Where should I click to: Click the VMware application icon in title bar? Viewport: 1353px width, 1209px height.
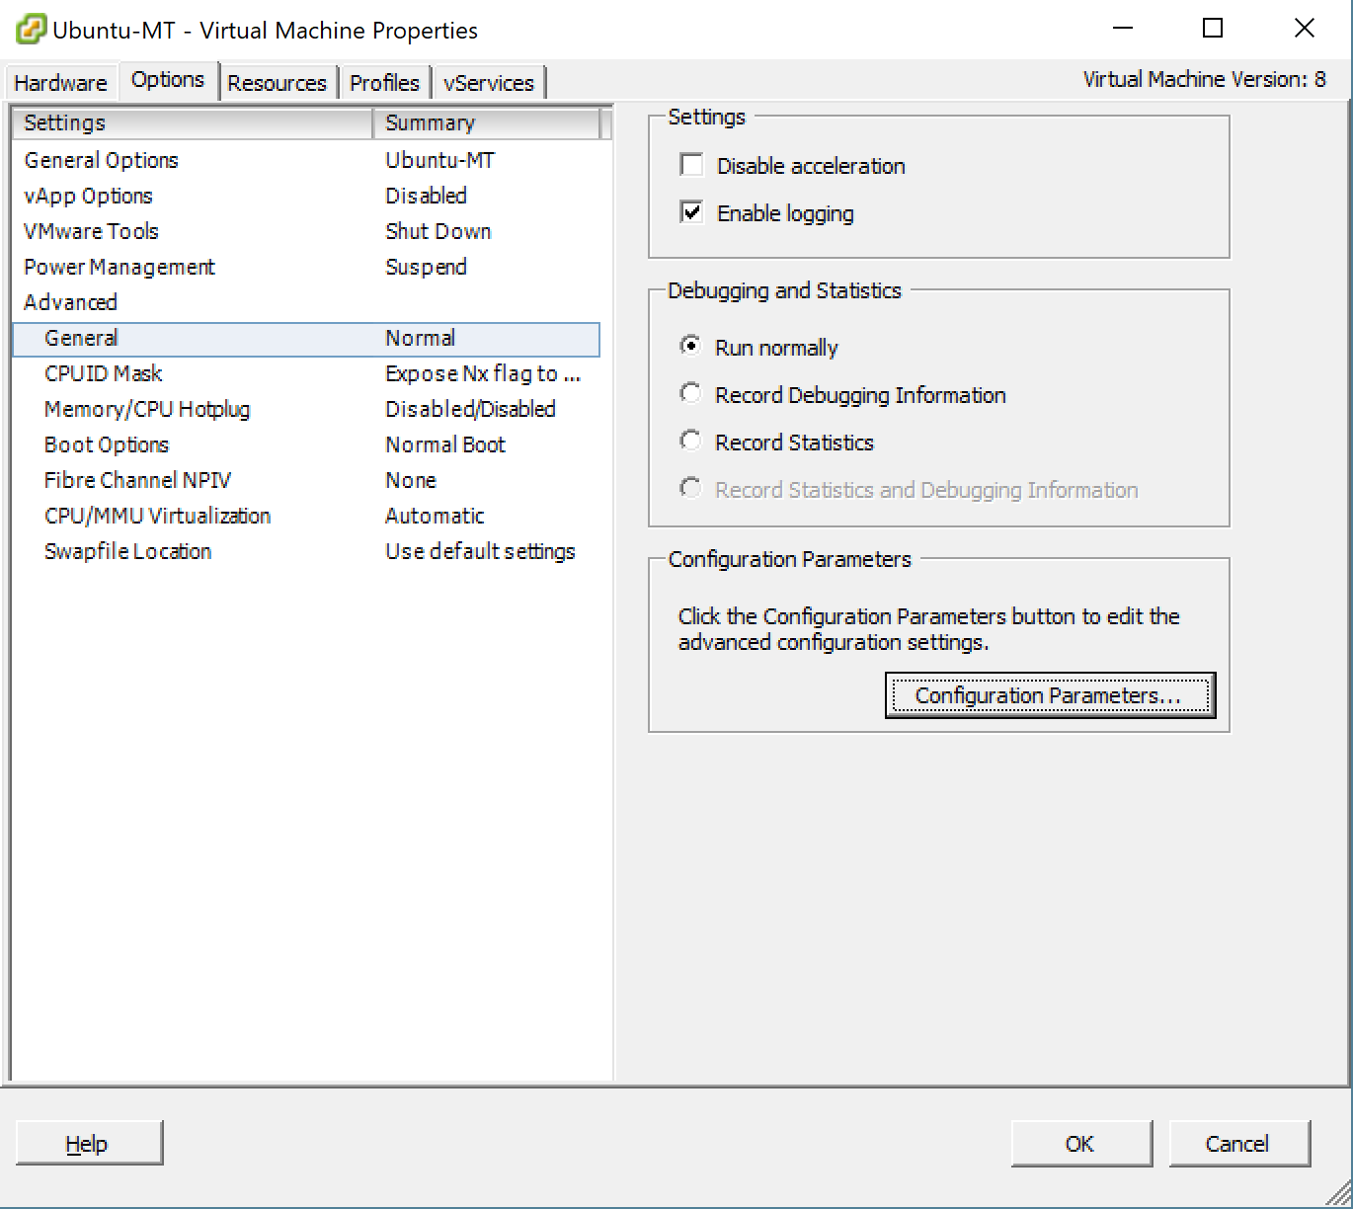pyautogui.click(x=29, y=29)
